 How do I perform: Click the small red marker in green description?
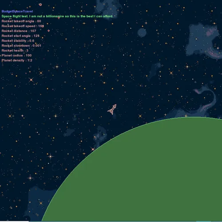(x=59, y=18)
